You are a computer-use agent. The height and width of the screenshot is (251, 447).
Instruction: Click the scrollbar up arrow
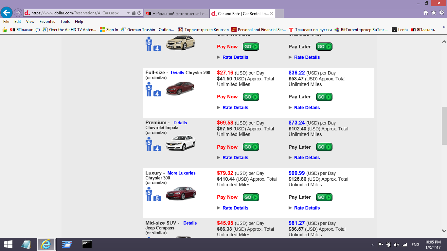pos(444,42)
